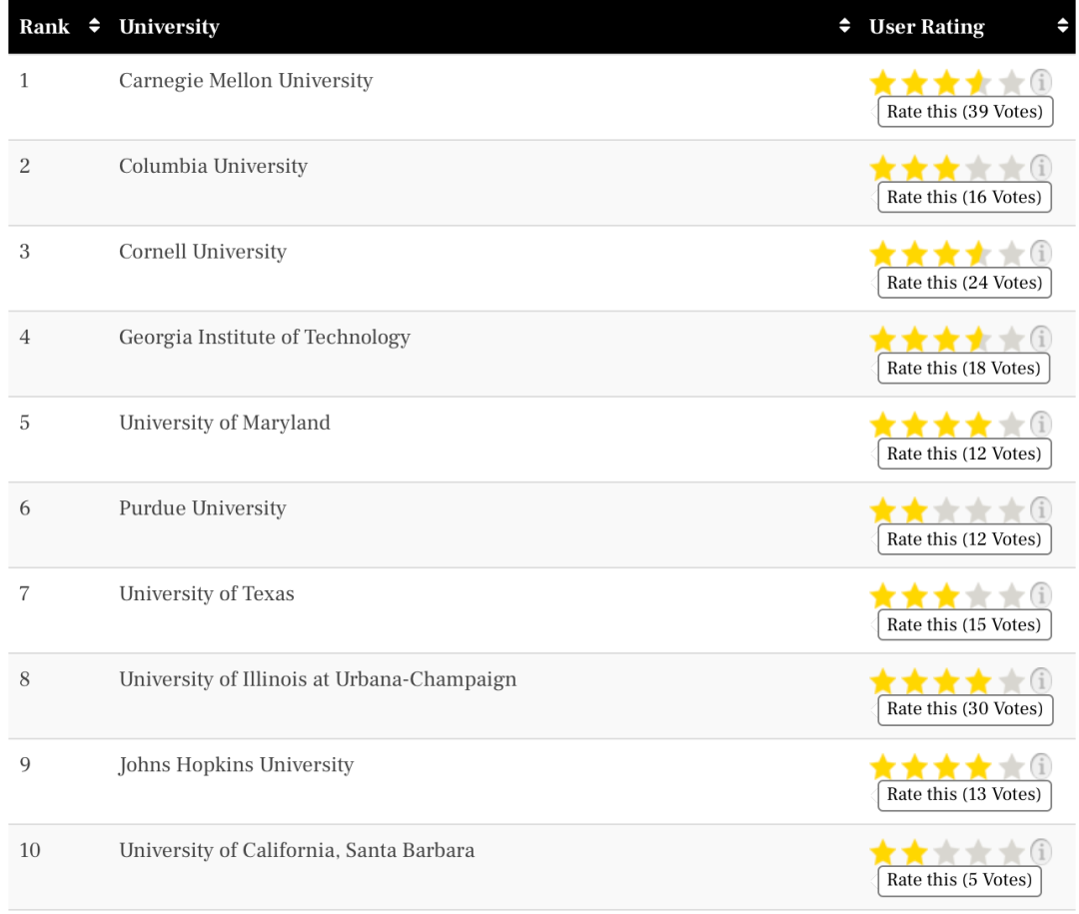Give Purdue University a fifth star

click(1010, 511)
